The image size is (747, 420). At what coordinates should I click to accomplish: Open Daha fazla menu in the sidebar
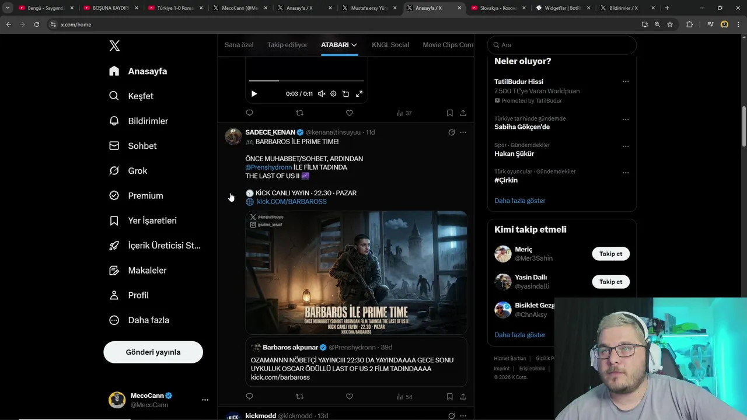point(139,320)
